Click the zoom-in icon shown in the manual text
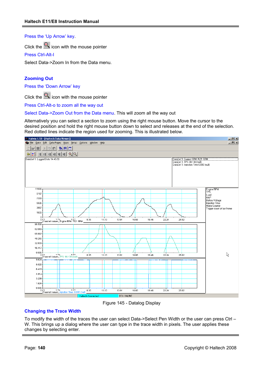This screenshot has width=257, height=365. pyautogui.click(x=47, y=45)
